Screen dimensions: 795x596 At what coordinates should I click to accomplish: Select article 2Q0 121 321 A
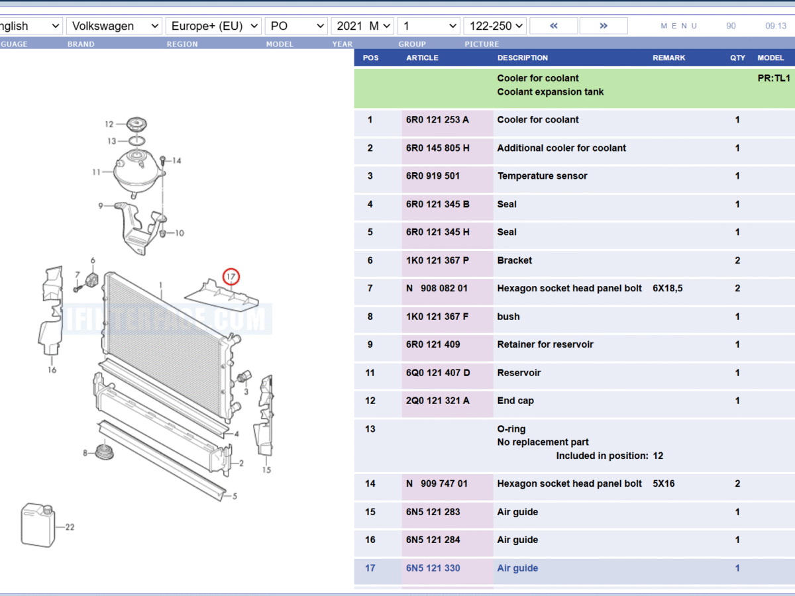[x=437, y=401]
